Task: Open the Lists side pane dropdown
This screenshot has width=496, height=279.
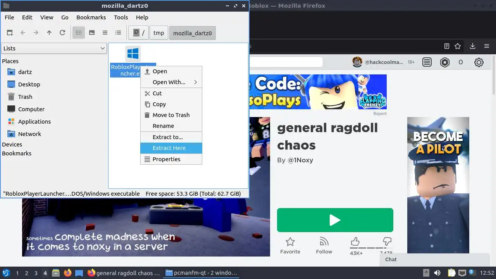Action: [x=54, y=48]
